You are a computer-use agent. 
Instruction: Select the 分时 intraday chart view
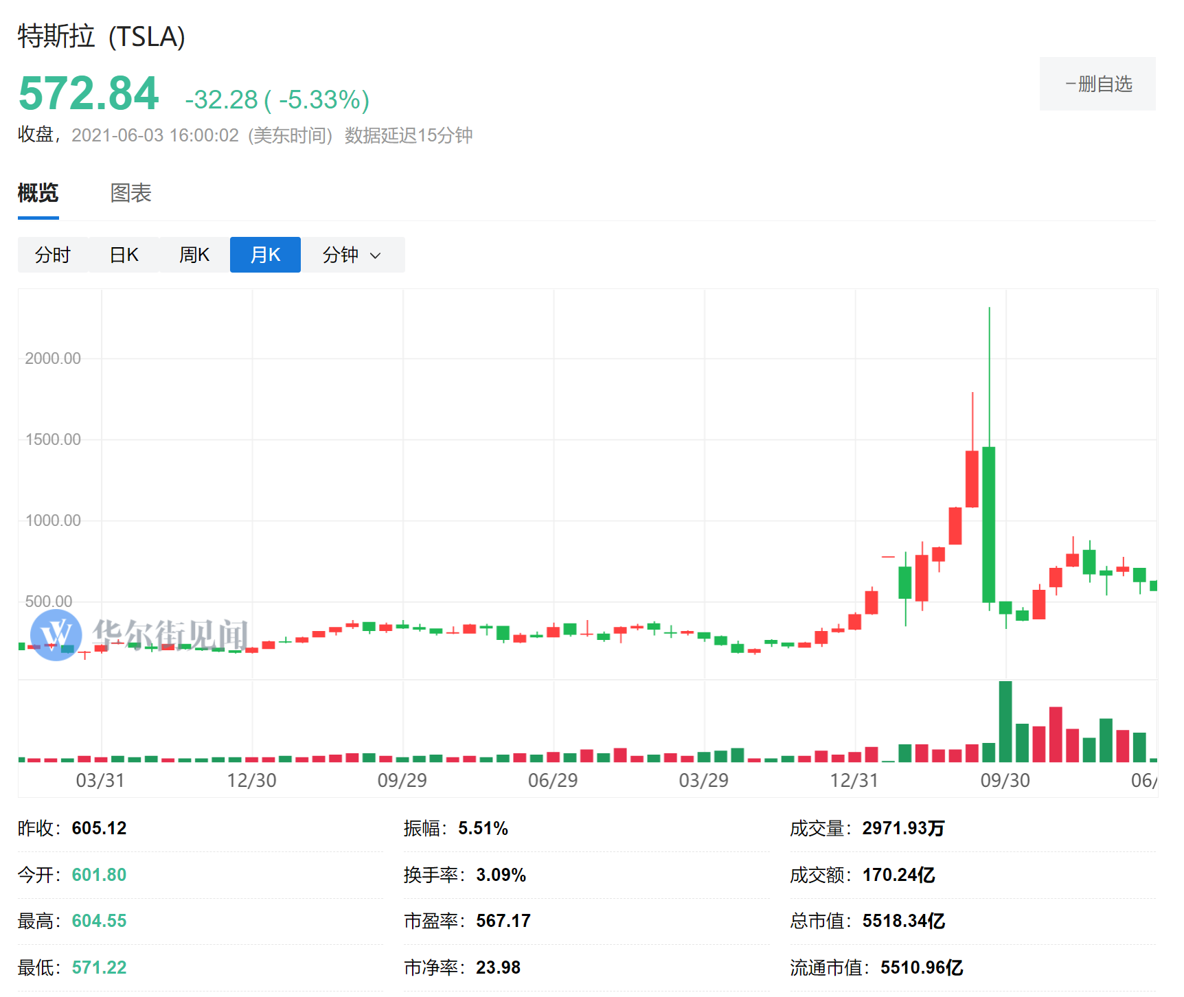53,255
